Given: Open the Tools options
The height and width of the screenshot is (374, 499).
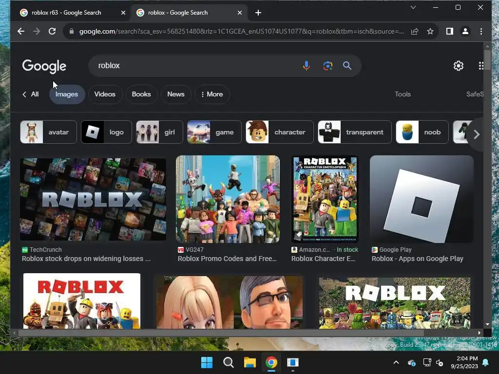Looking at the screenshot, I should pyautogui.click(x=403, y=94).
